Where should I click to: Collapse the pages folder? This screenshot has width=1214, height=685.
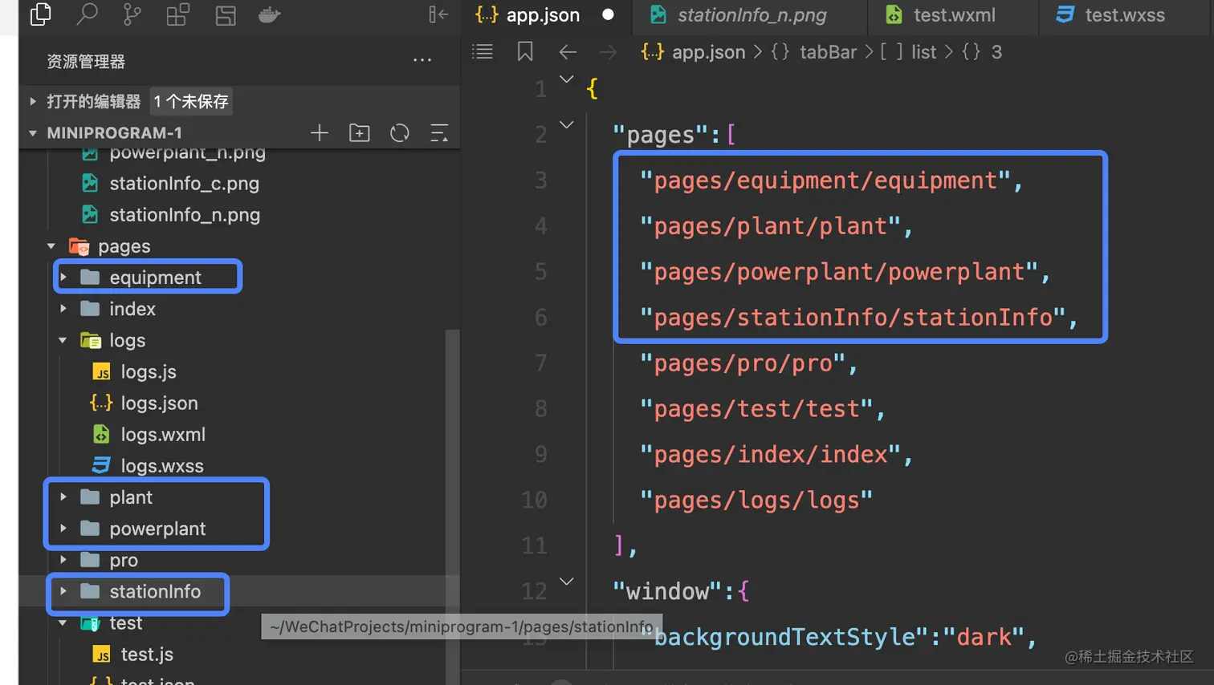(x=51, y=246)
